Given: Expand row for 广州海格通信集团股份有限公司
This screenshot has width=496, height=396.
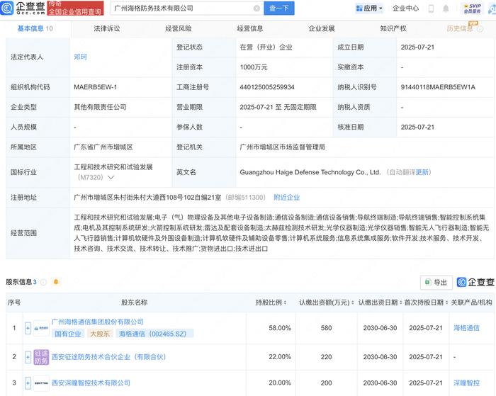Looking at the screenshot, I should pos(28,328).
